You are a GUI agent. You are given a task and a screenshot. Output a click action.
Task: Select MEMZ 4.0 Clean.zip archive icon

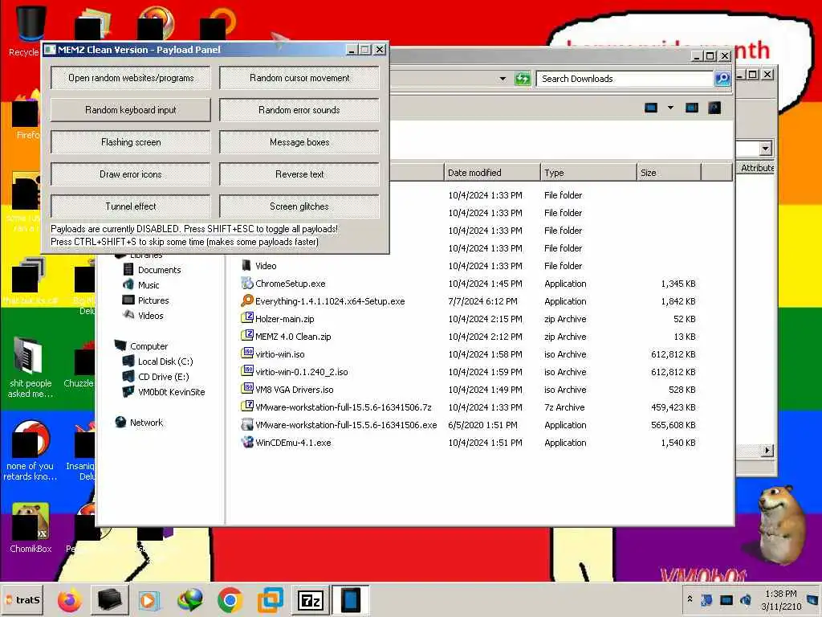point(247,336)
